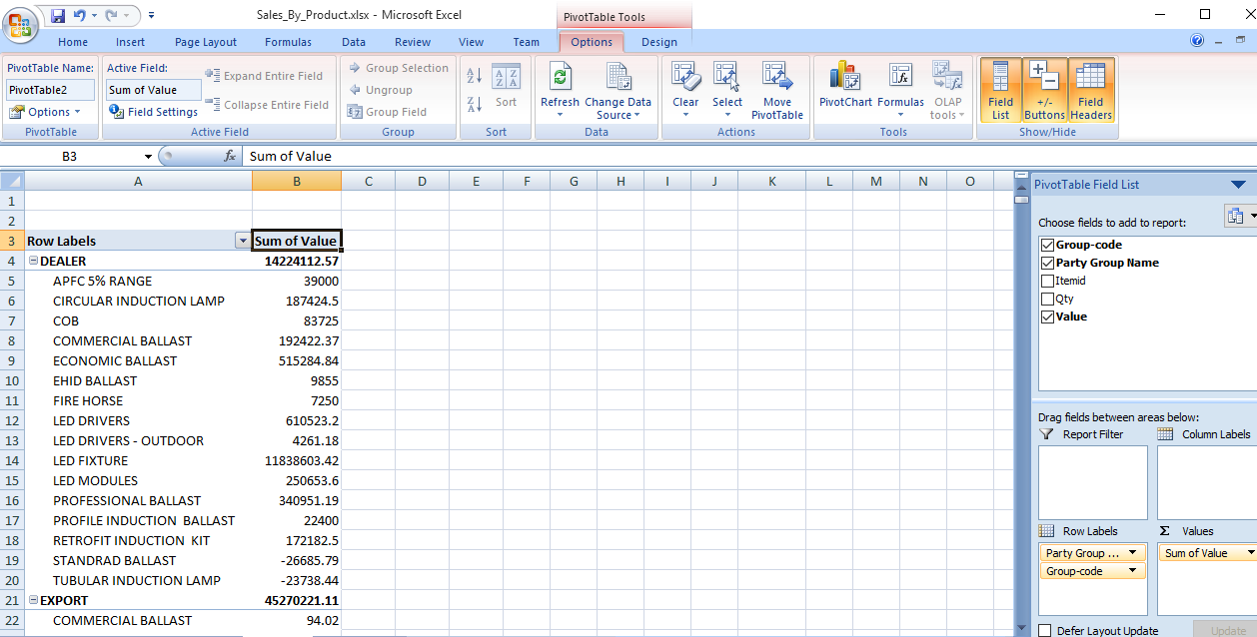Screen dimensions: 1257x637
Task: Click in the PivotTable Name field
Action: pos(51,90)
